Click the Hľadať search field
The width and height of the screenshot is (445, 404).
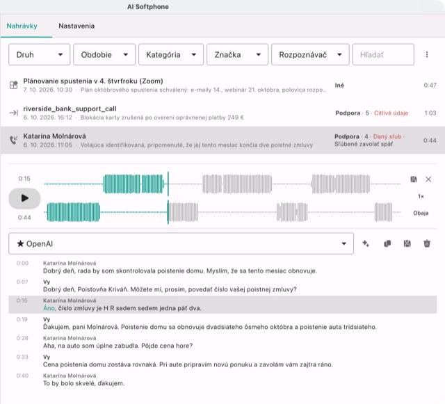click(383, 54)
